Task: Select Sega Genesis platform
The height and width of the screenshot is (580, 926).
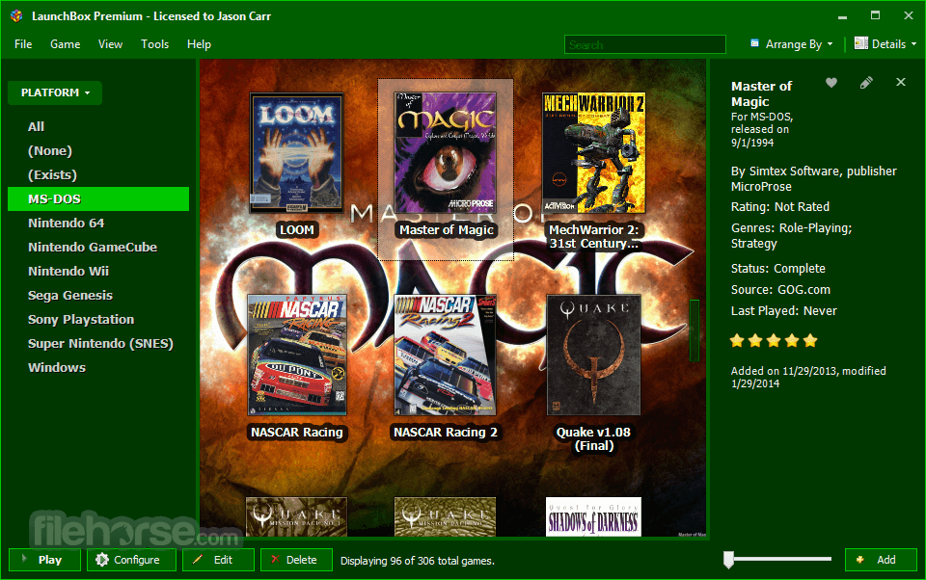Action: pos(70,296)
